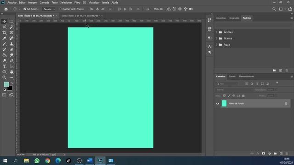The width and height of the screenshot is (294, 165).
Task: Open the Imagem menu
Action: [33, 3]
